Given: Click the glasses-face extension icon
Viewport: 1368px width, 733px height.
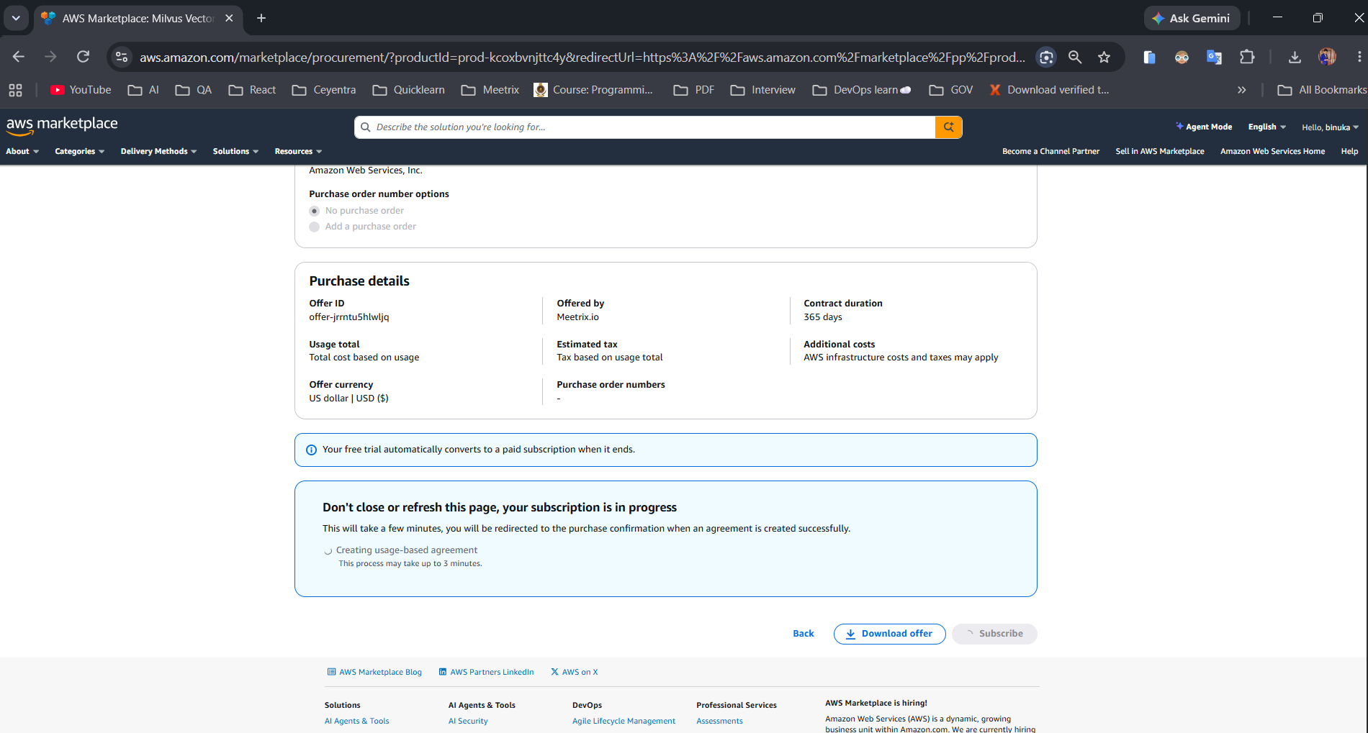Looking at the screenshot, I should (1182, 57).
